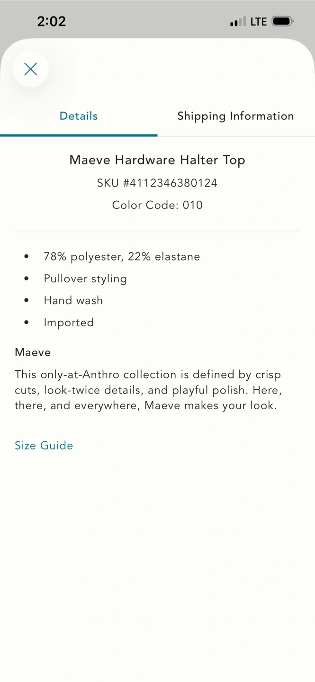Tap the Color Code 010 text
This screenshot has height=682, width=315.
[157, 205]
